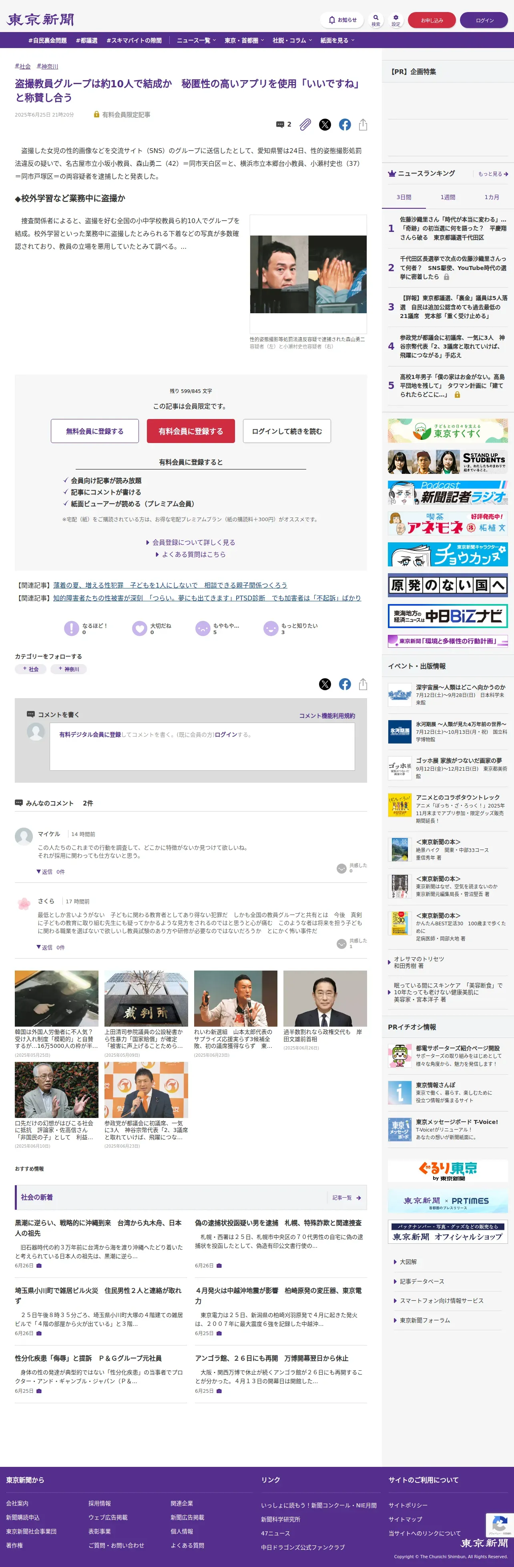This screenshot has height=1567, width=514.
Task: Open the #自民裏金問題 topic
Action: pos(48,40)
